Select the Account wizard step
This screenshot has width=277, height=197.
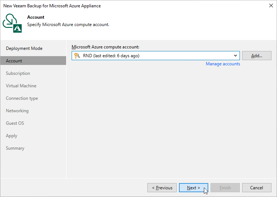coord(33,61)
